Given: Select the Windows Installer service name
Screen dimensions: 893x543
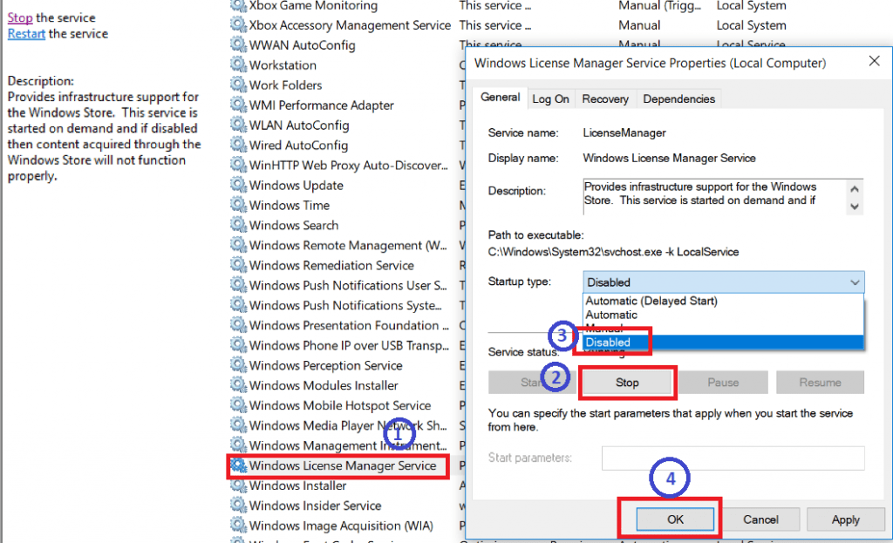Looking at the screenshot, I should pos(298,485).
